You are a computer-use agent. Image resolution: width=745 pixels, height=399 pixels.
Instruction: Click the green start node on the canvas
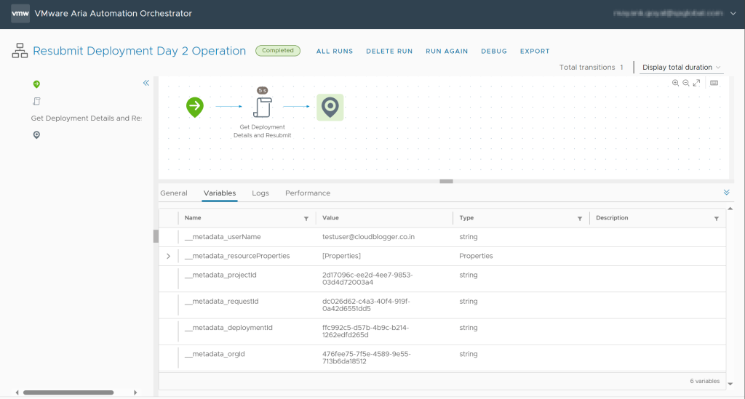194,107
